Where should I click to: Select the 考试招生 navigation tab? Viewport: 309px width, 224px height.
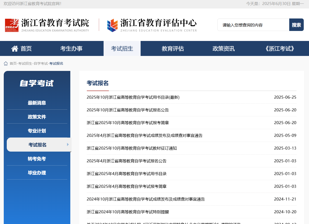122,48
